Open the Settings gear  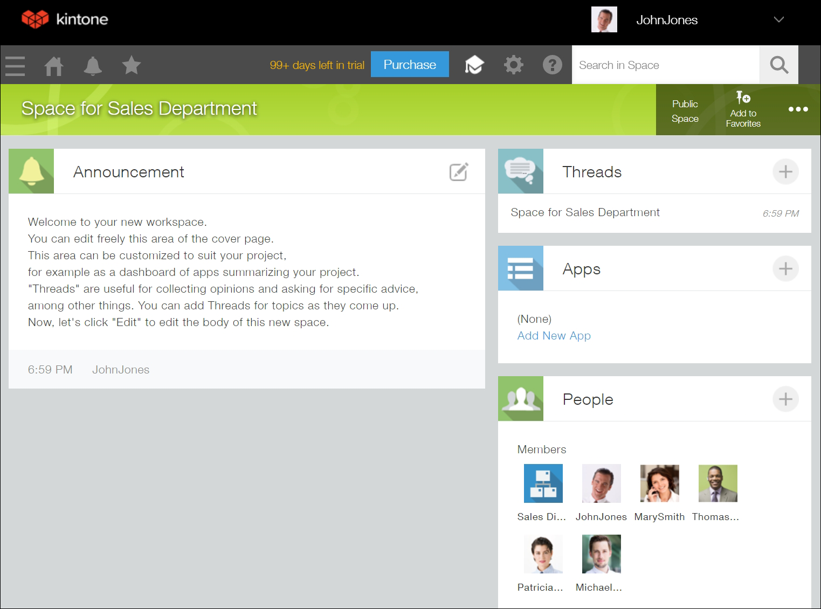[513, 64]
